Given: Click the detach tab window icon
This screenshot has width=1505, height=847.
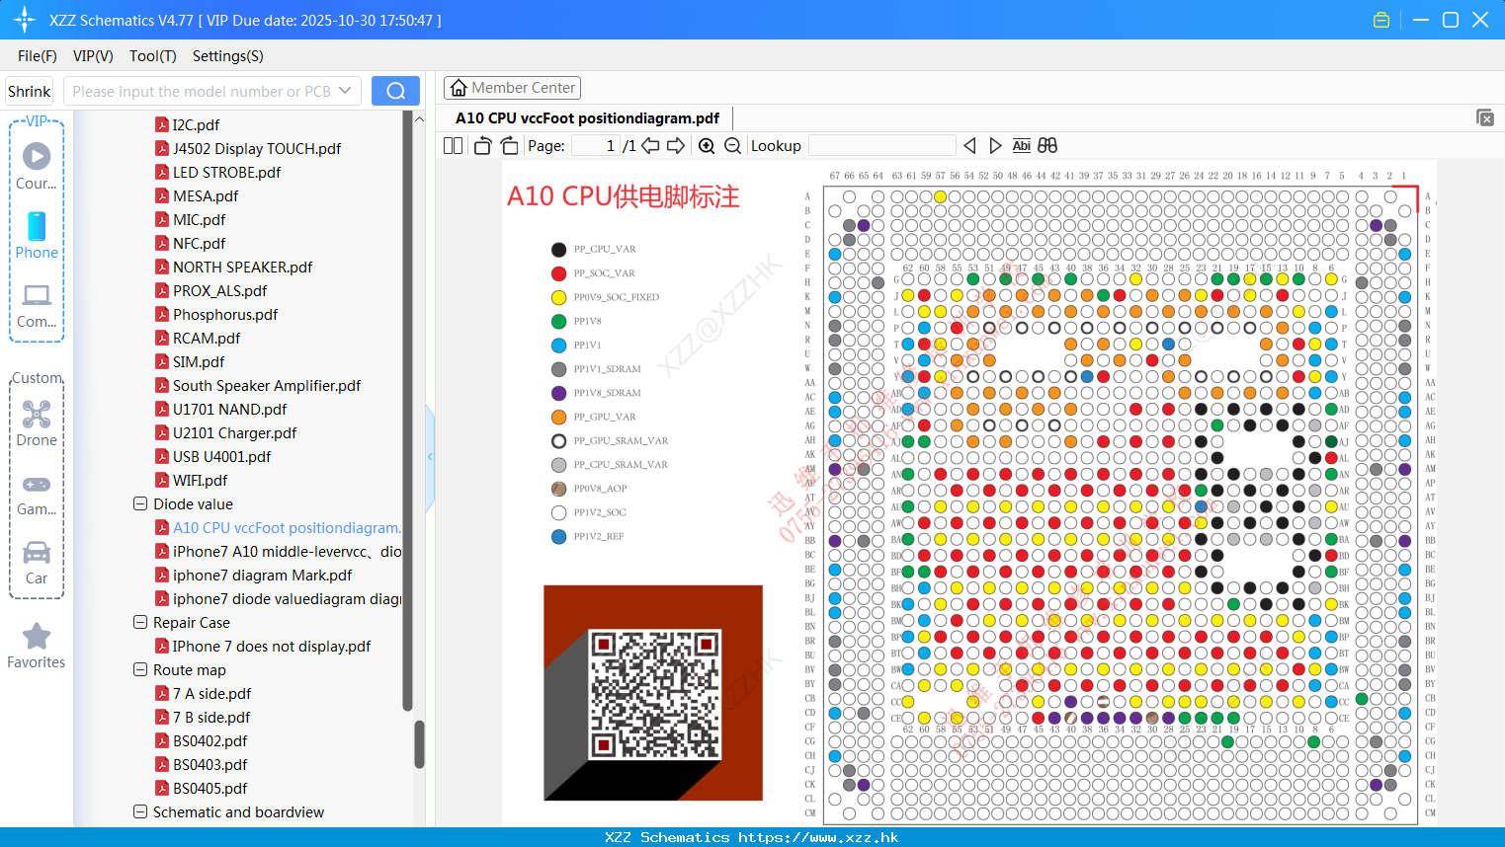Looking at the screenshot, I should pyautogui.click(x=1485, y=117).
